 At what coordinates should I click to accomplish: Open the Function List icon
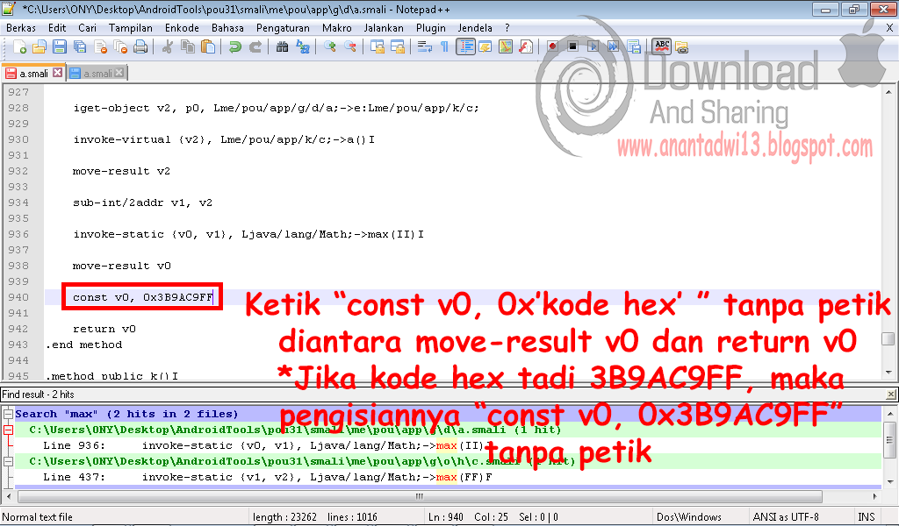[x=526, y=47]
